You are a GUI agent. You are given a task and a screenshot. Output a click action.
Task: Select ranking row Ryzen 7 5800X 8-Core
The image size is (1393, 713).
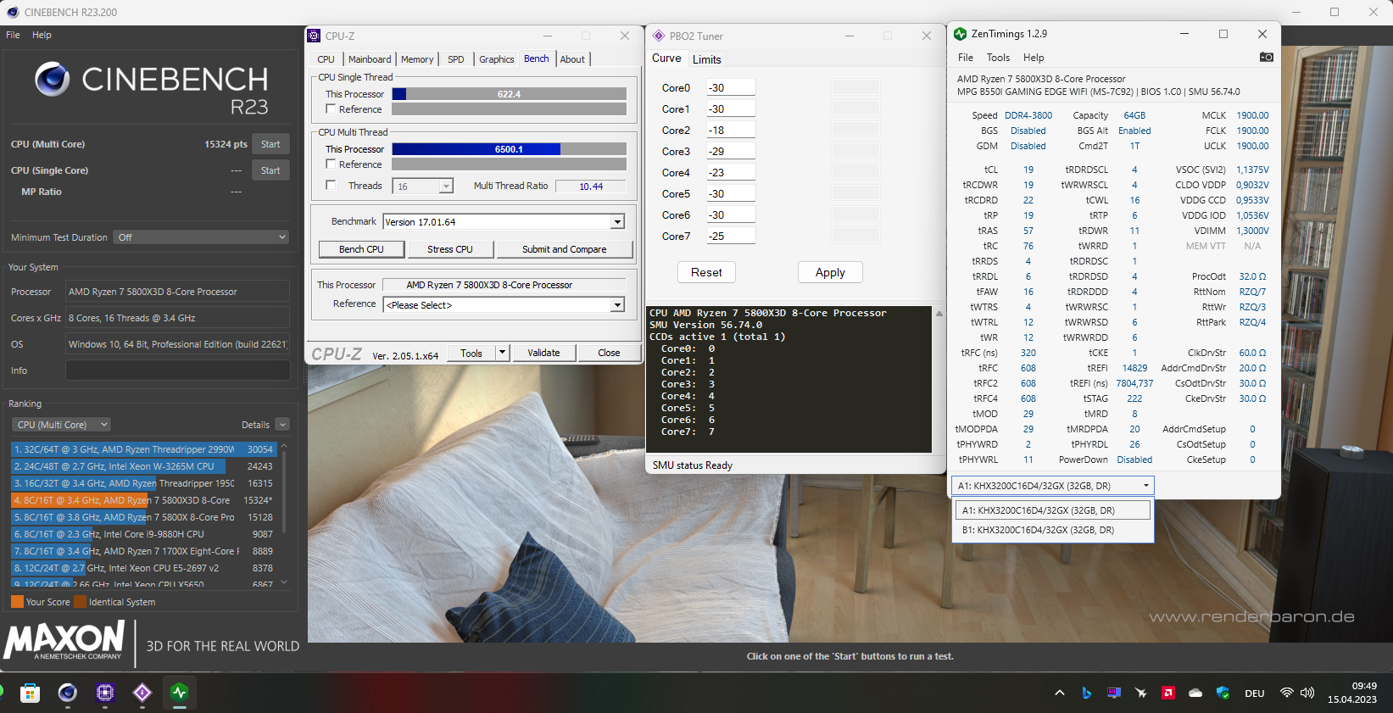click(x=146, y=517)
